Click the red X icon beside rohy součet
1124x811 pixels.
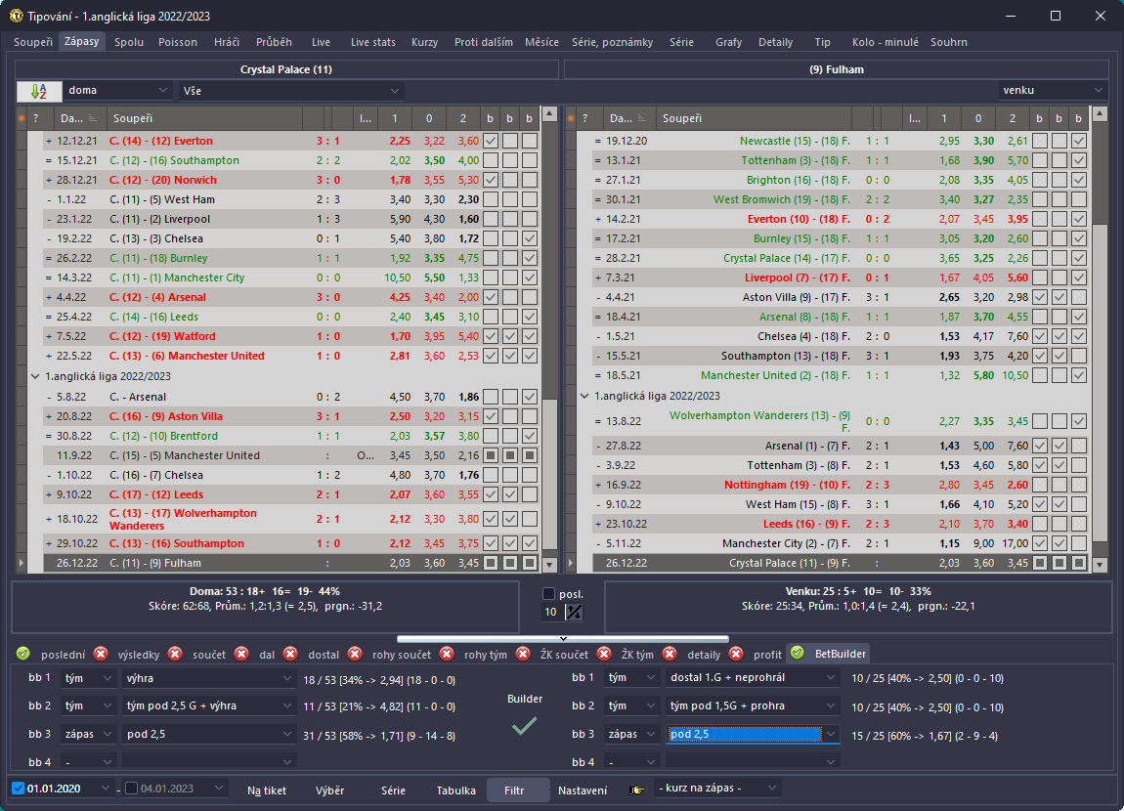pos(355,654)
